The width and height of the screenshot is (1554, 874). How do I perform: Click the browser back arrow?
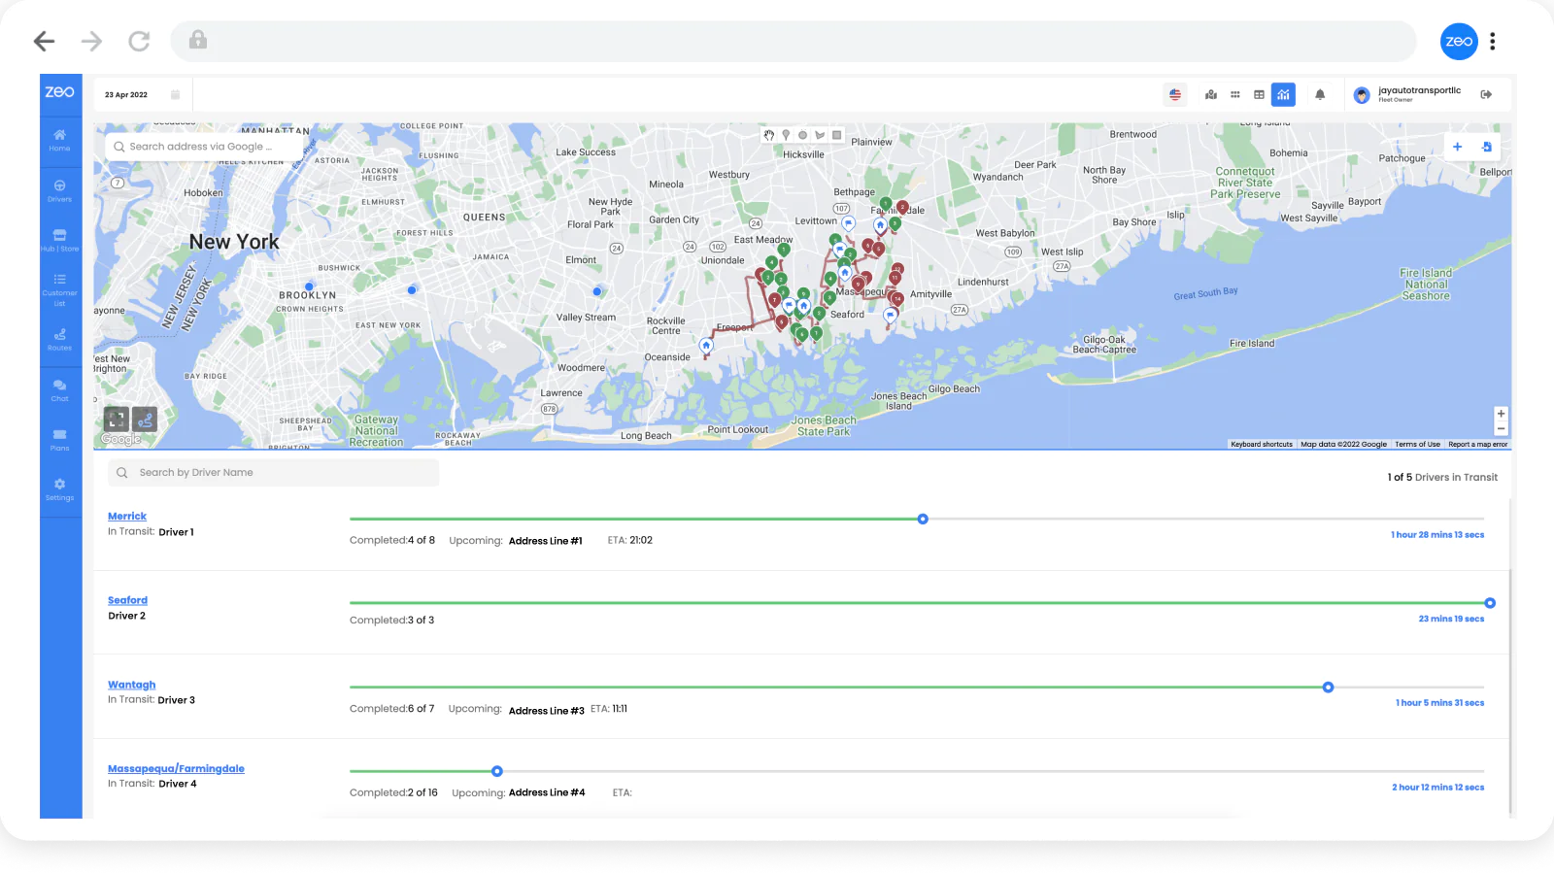click(x=44, y=41)
